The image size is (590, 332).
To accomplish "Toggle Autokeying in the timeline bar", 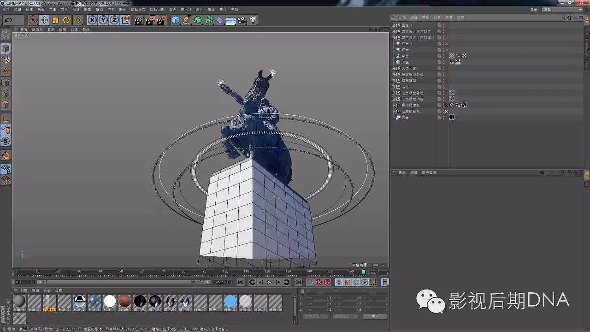I will click(x=319, y=282).
